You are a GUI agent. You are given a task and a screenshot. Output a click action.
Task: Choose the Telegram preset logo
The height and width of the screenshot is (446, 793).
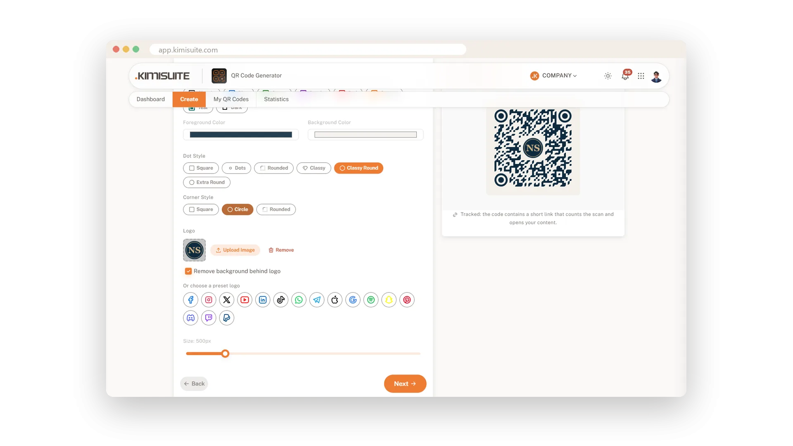[317, 300]
